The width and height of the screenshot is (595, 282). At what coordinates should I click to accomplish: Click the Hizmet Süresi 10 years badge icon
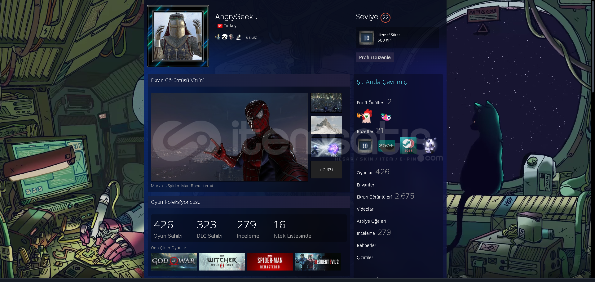(367, 38)
